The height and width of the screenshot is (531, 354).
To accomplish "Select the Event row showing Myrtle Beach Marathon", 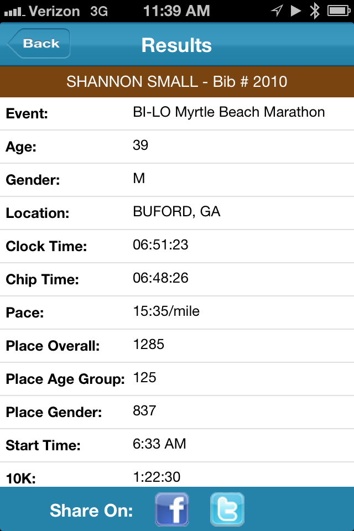I will tap(177, 113).
